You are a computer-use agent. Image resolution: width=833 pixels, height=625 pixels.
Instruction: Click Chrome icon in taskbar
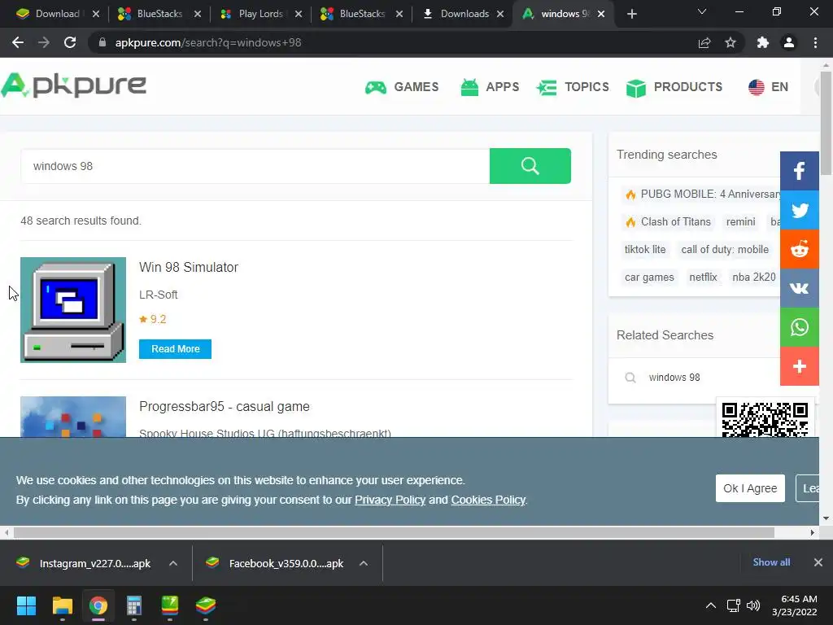coord(98,605)
